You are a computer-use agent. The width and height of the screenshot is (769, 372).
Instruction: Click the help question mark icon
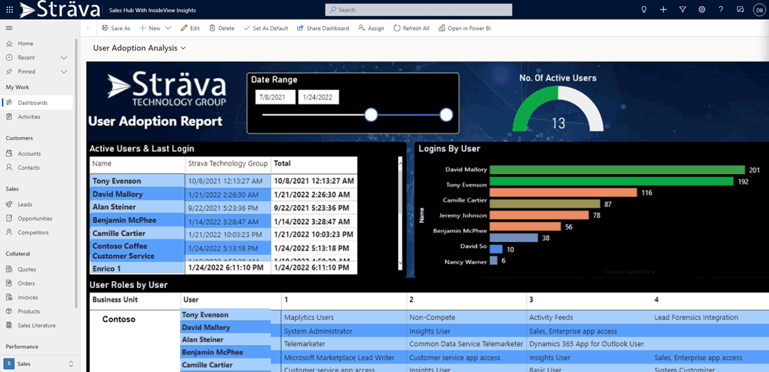721,10
